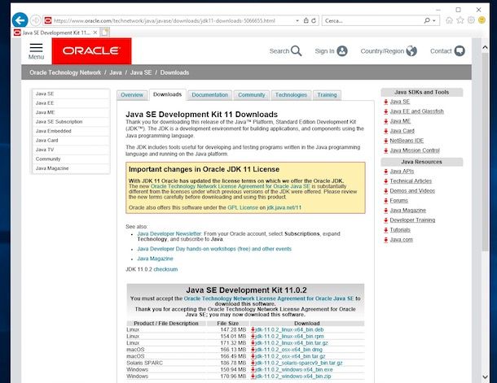The image size is (497, 383).
Task: Open Community item in left sidebar
Action: click(x=71, y=159)
